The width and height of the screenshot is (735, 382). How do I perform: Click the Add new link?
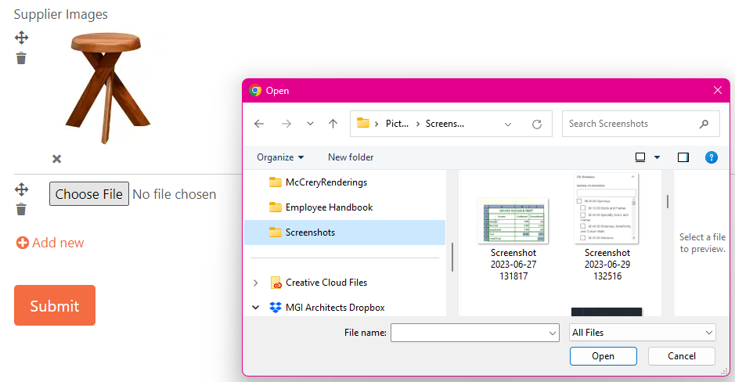pyautogui.click(x=50, y=243)
